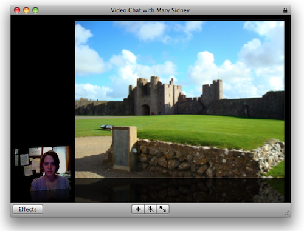Click the window resize grip
Viewport: 304px width, 231px height.
click(x=287, y=213)
